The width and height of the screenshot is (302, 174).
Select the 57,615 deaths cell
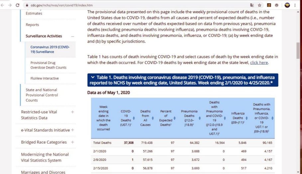tap(148, 160)
